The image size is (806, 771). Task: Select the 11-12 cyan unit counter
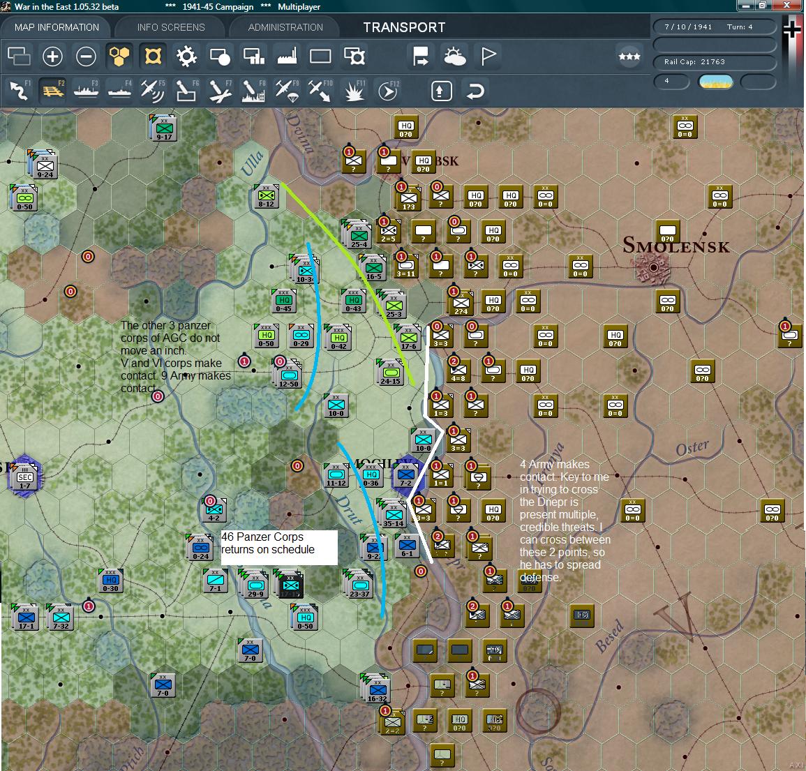click(x=336, y=475)
